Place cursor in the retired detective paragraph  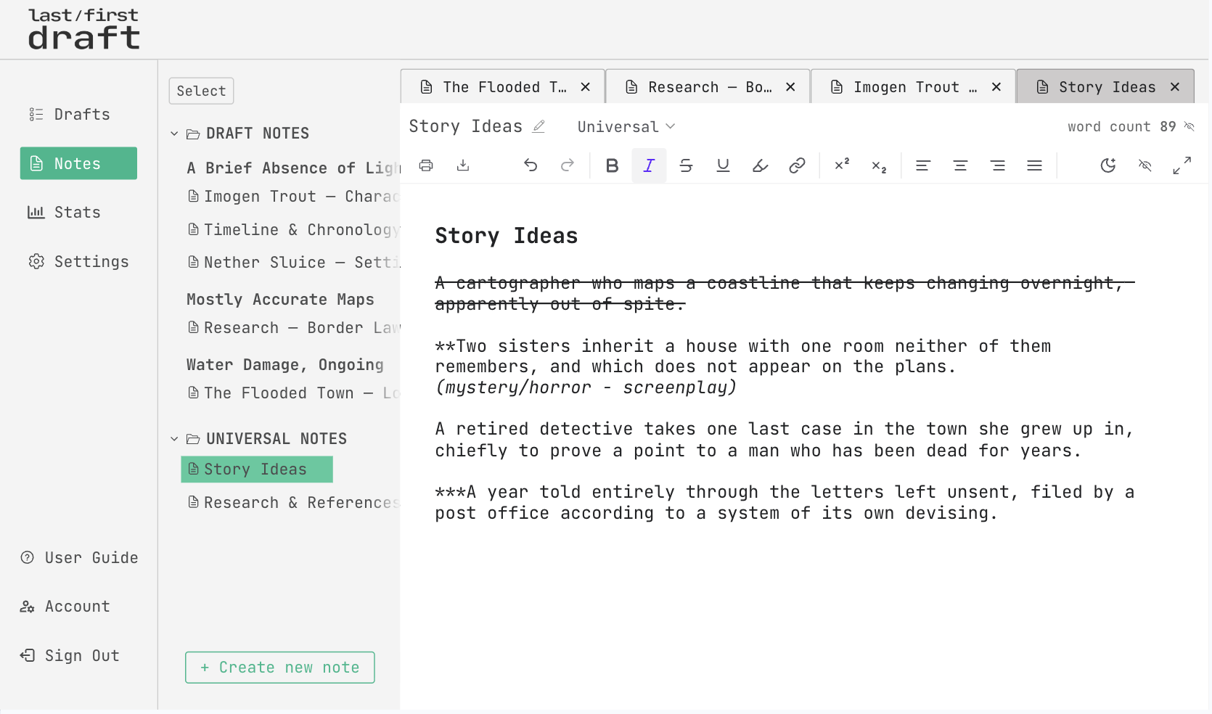[x=784, y=440]
